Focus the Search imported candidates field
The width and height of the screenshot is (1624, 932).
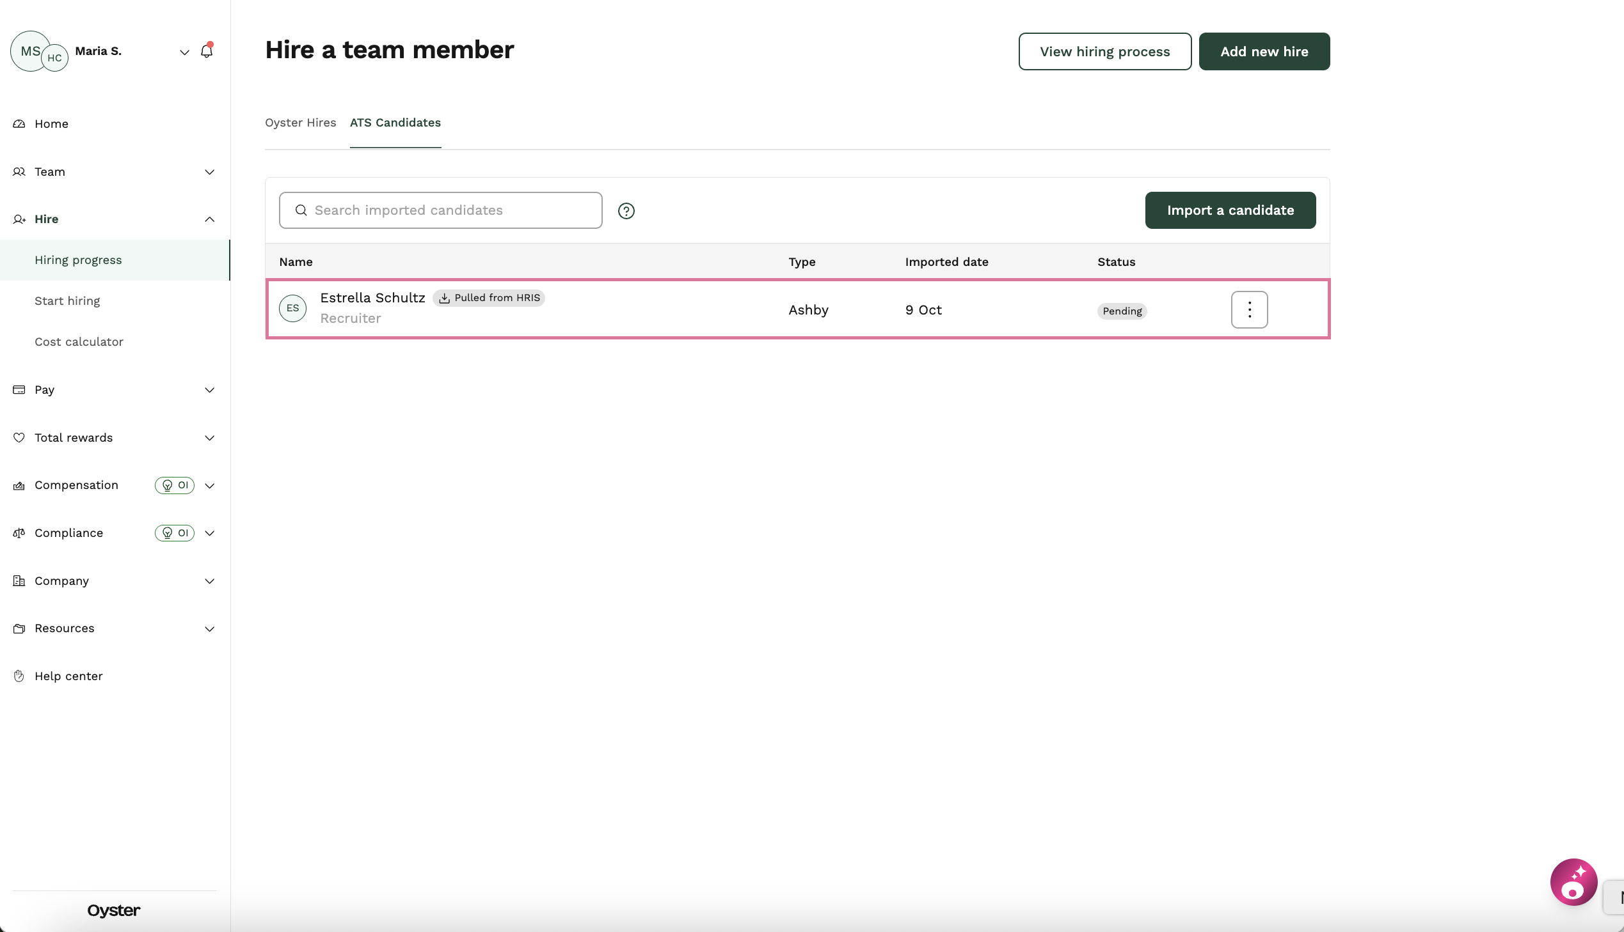click(441, 210)
